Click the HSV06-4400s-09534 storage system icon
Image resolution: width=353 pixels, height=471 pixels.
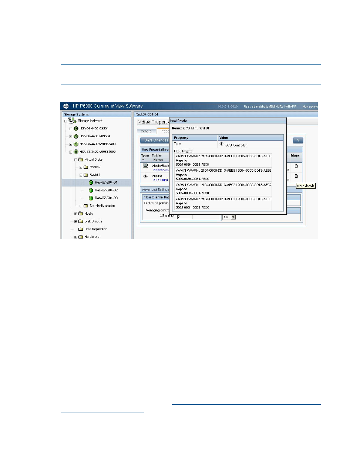(x=76, y=136)
